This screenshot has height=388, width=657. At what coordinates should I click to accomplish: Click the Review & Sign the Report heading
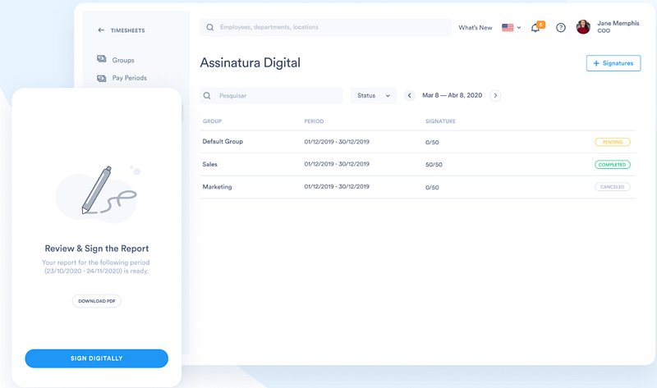pyautogui.click(x=97, y=249)
